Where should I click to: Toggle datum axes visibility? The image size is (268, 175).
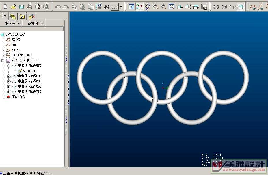point(261,7)
